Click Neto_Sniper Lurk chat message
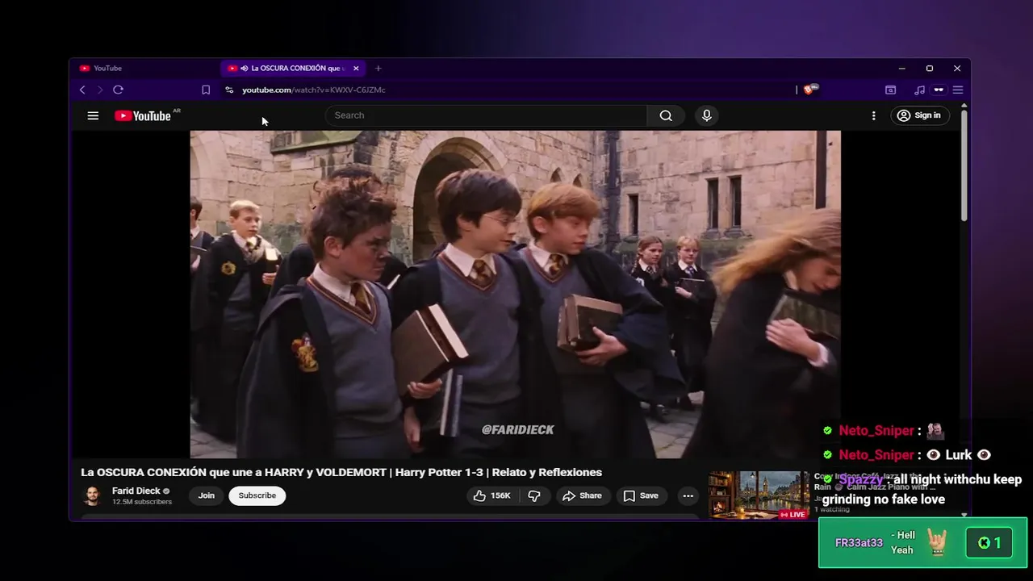Image resolution: width=1033 pixels, height=581 pixels. [906, 455]
